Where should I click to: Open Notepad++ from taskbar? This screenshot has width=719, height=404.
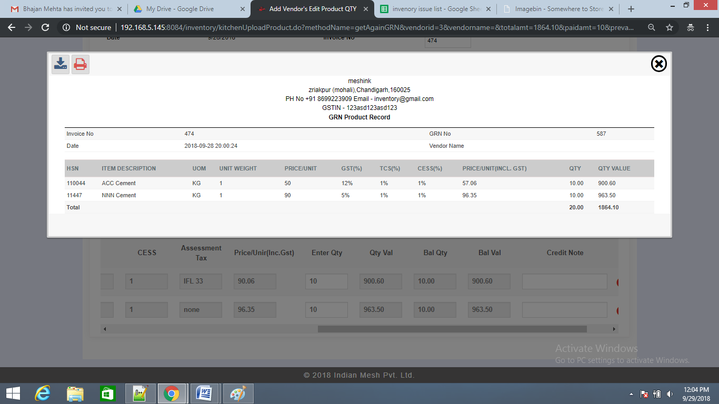[x=140, y=393]
